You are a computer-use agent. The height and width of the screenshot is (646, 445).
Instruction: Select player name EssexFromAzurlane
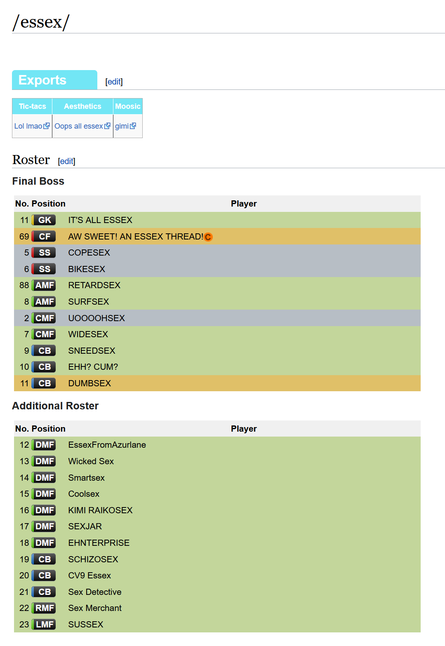[107, 445]
